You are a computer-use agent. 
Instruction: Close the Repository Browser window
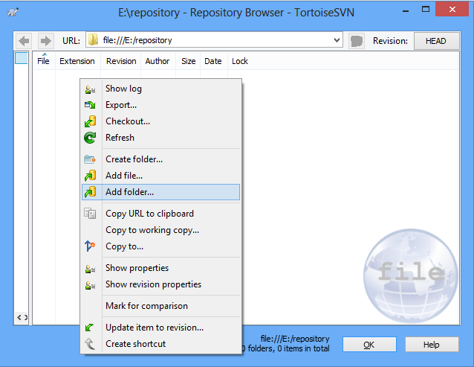(452, 10)
